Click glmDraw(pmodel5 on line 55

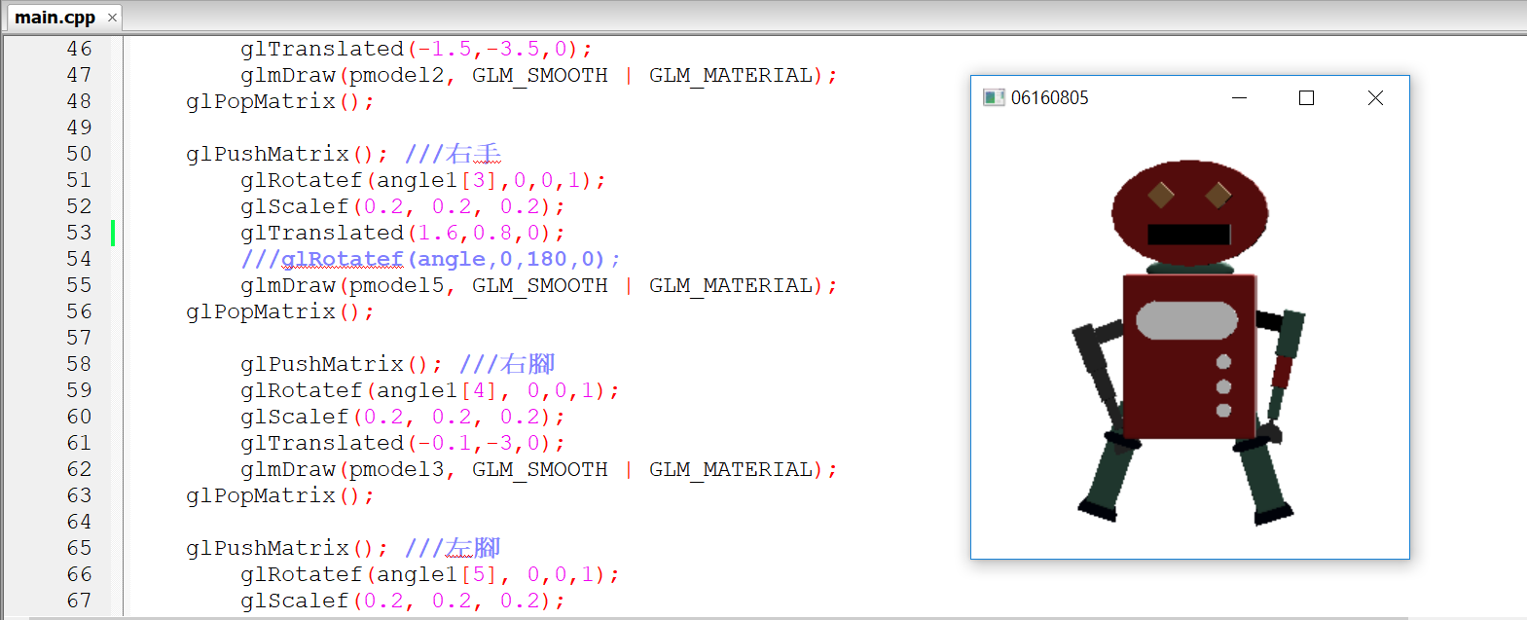click(x=344, y=285)
